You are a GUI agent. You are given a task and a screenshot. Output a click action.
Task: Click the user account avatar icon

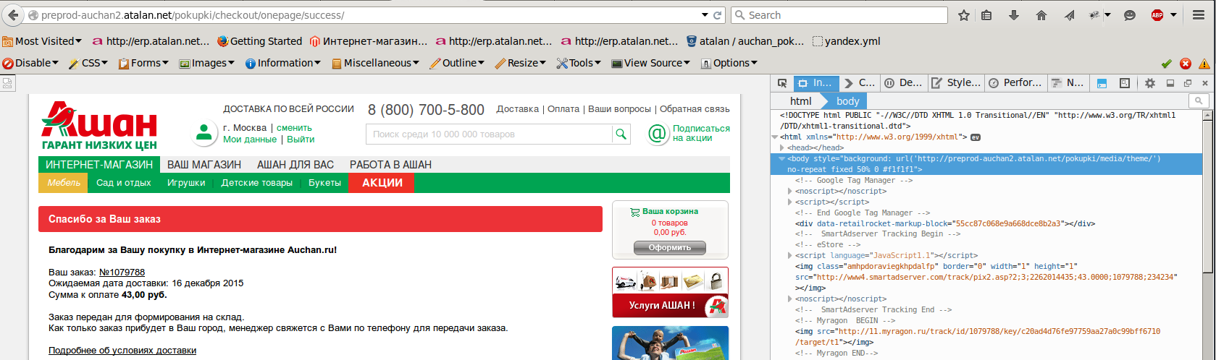[x=204, y=133]
